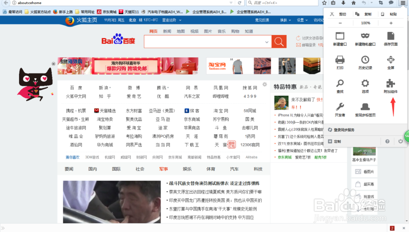Viewport: 409px width, 232px height.
Task: Zoom in with plus button
Action: click(391, 23)
